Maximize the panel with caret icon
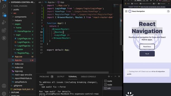 click(115, 77)
